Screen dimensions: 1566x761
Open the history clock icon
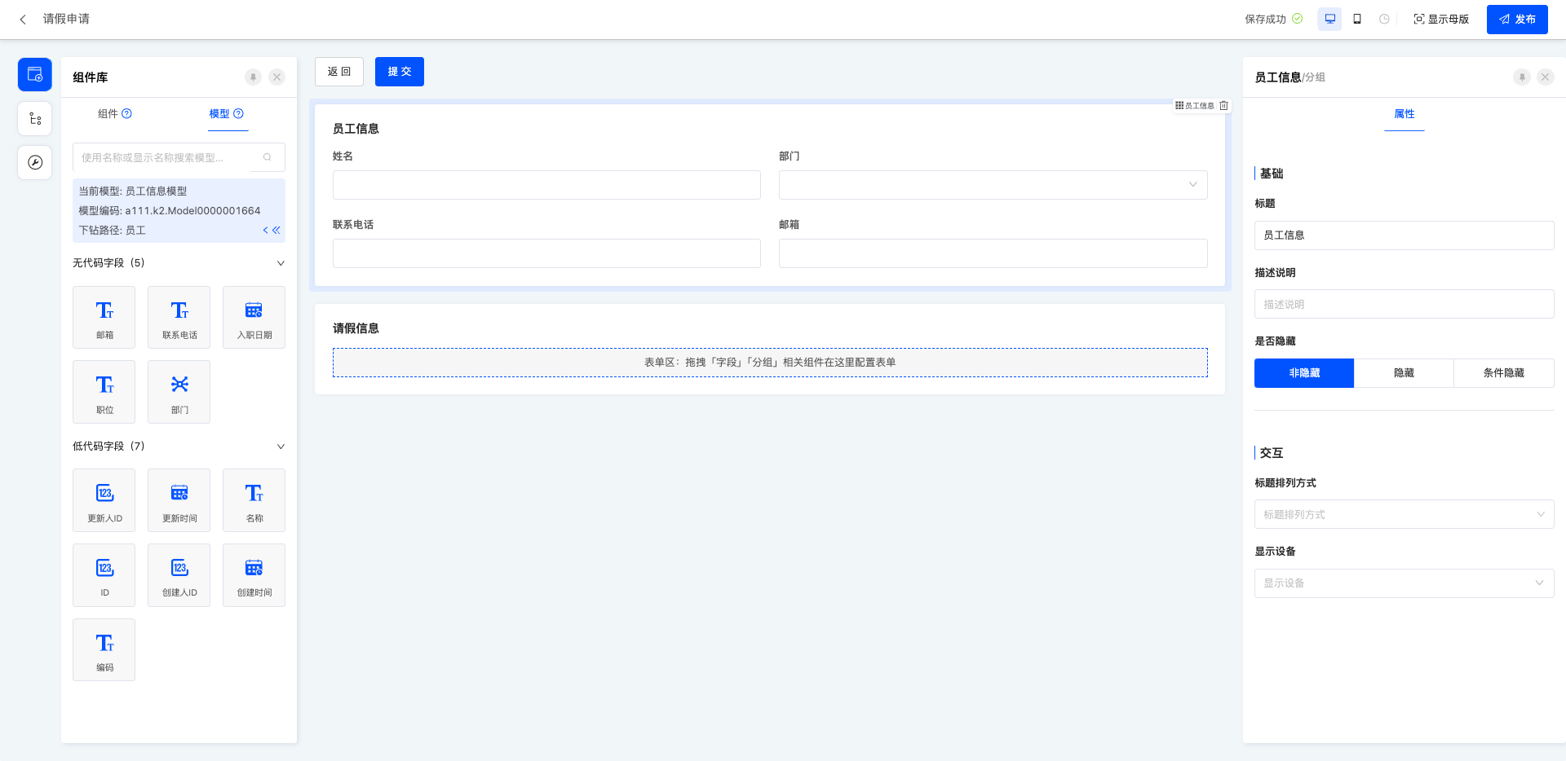click(x=1384, y=20)
